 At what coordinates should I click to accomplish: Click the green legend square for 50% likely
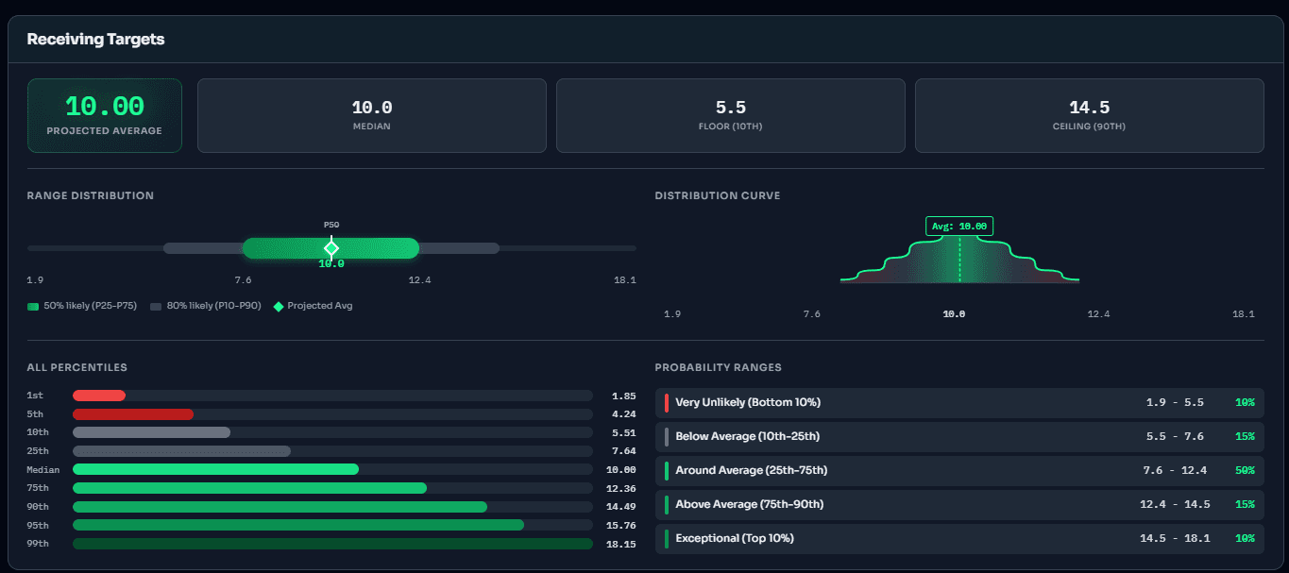tap(31, 306)
